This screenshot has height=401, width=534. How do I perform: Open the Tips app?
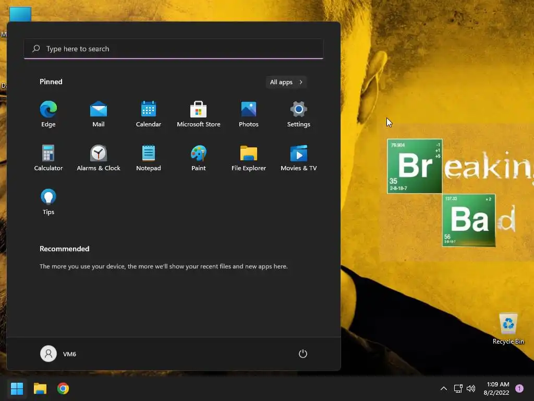pos(48,202)
